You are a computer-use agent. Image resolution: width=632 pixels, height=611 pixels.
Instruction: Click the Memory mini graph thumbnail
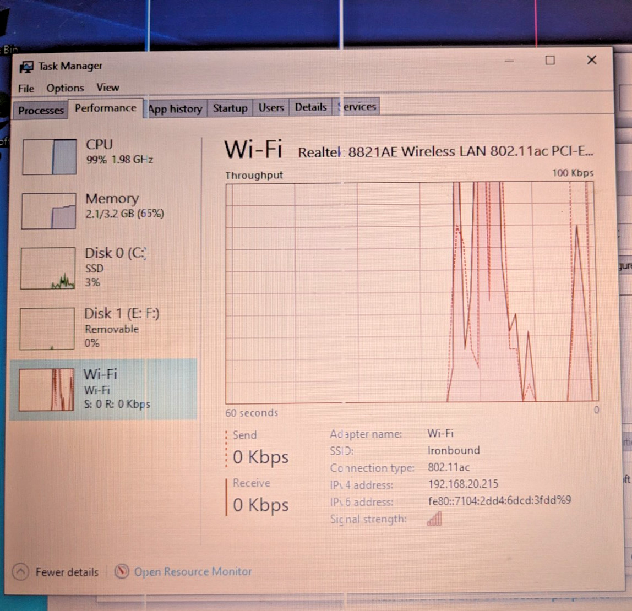tap(49, 211)
